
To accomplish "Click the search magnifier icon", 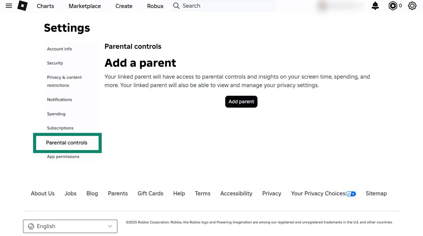I will [x=176, y=6].
